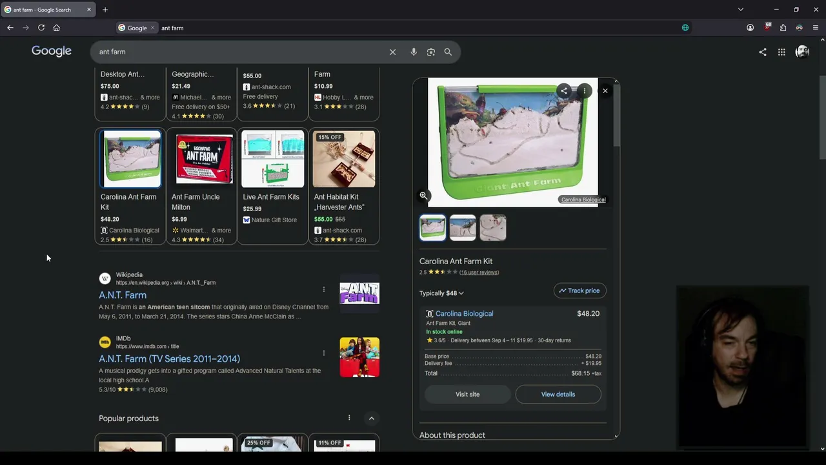Collapse the Popular products section
Screen dimensions: 826x465
coord(371,418)
